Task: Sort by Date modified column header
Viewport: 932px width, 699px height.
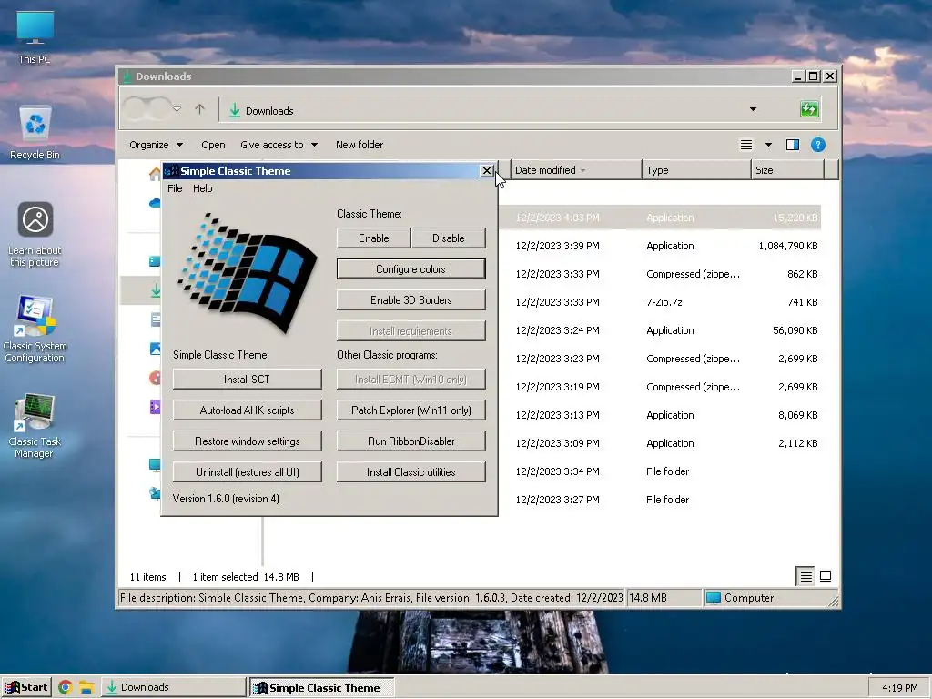Action: [575, 170]
